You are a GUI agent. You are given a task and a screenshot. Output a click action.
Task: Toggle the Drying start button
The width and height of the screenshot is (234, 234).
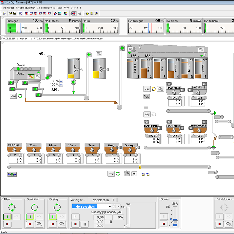tap(52, 217)
